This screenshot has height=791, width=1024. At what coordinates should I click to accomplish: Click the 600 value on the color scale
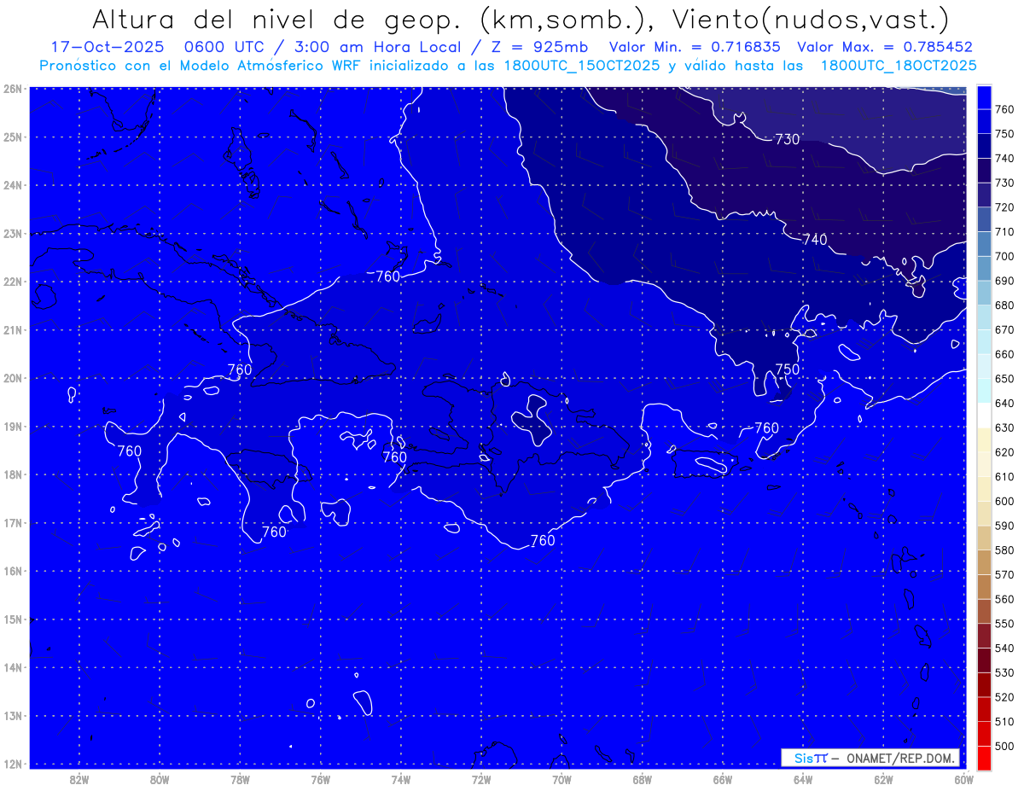click(x=1004, y=501)
